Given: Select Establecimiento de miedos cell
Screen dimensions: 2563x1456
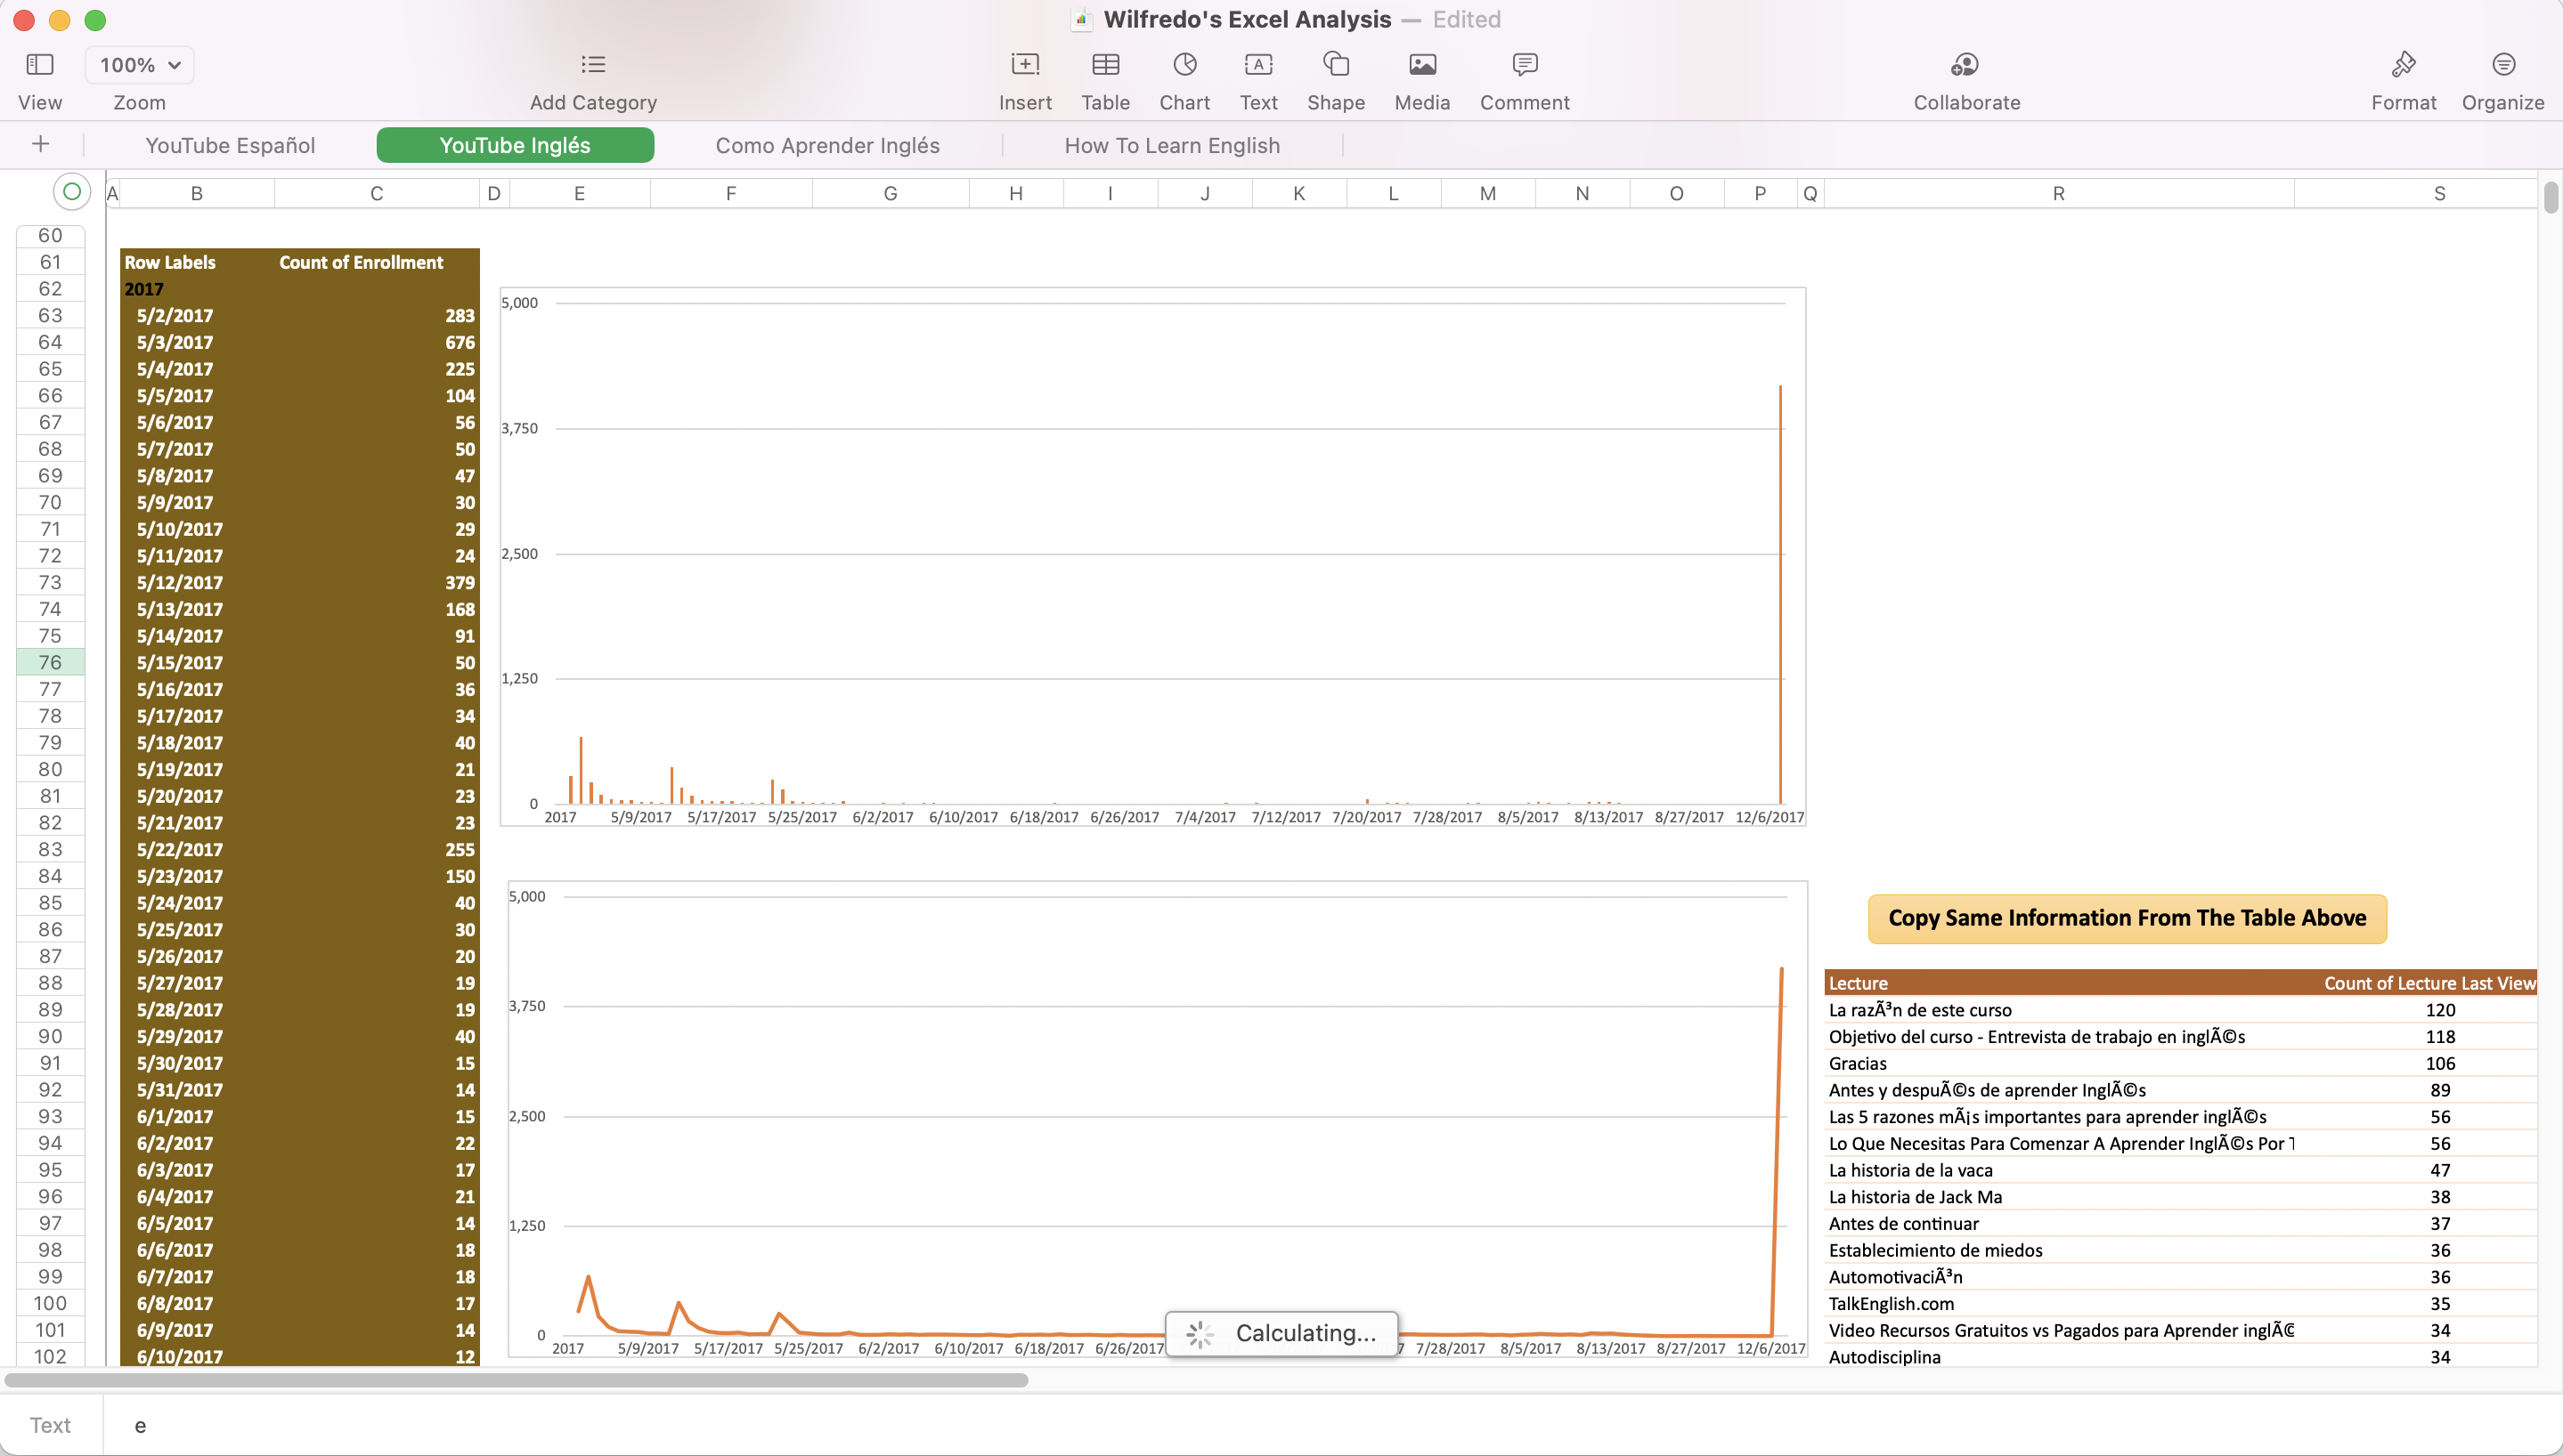Looking at the screenshot, I should click(x=2059, y=1250).
